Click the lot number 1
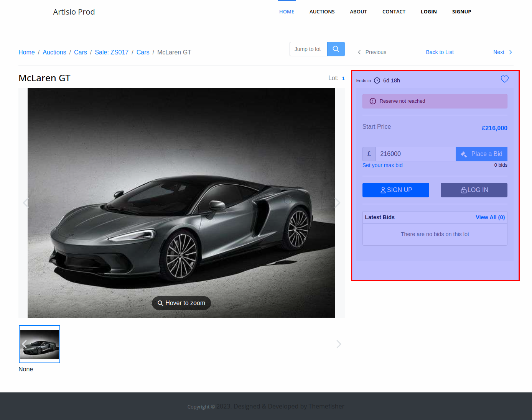 point(343,79)
